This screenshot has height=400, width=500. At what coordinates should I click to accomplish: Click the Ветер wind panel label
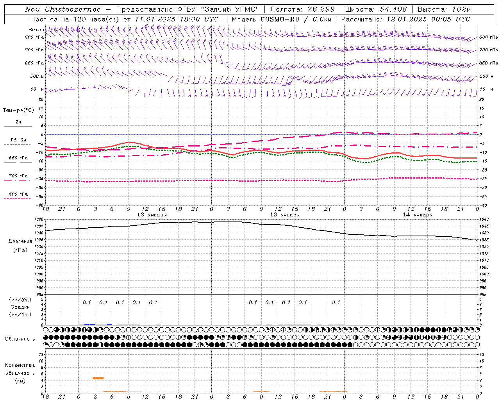tap(36, 30)
